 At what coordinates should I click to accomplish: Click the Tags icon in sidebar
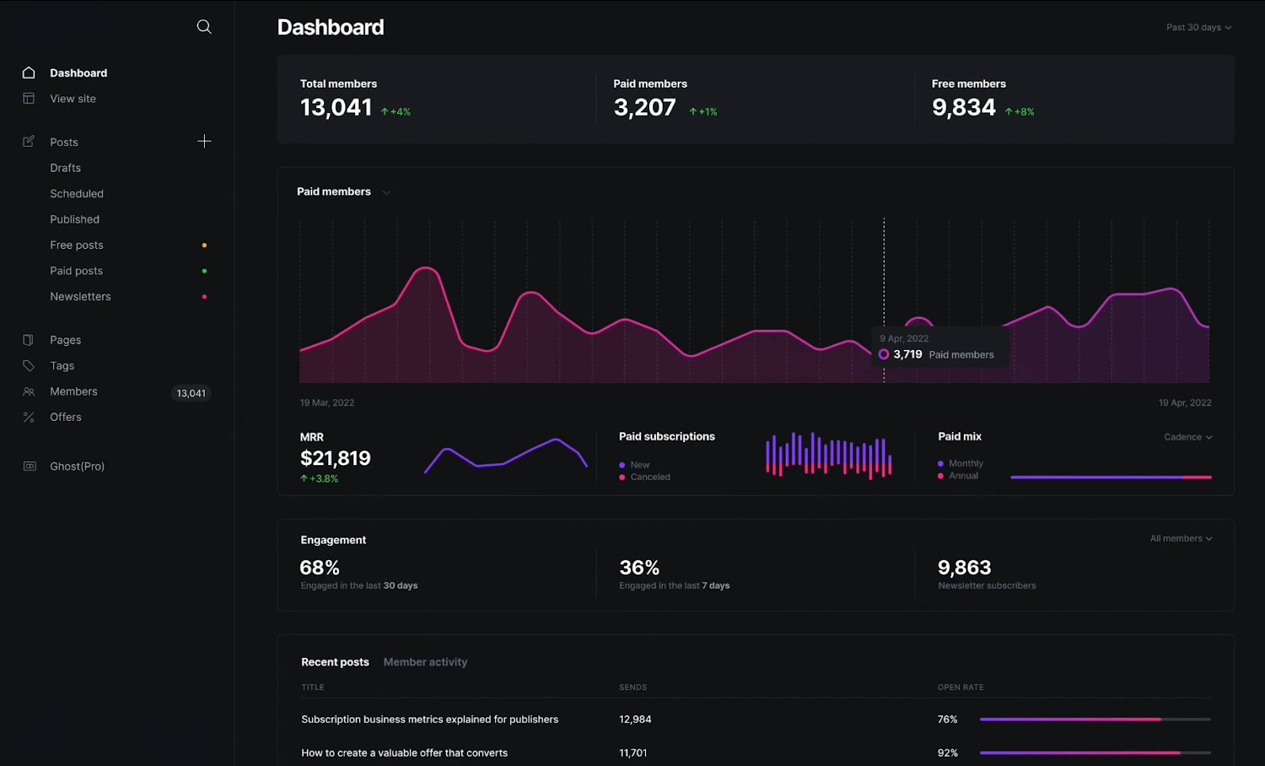tap(29, 366)
